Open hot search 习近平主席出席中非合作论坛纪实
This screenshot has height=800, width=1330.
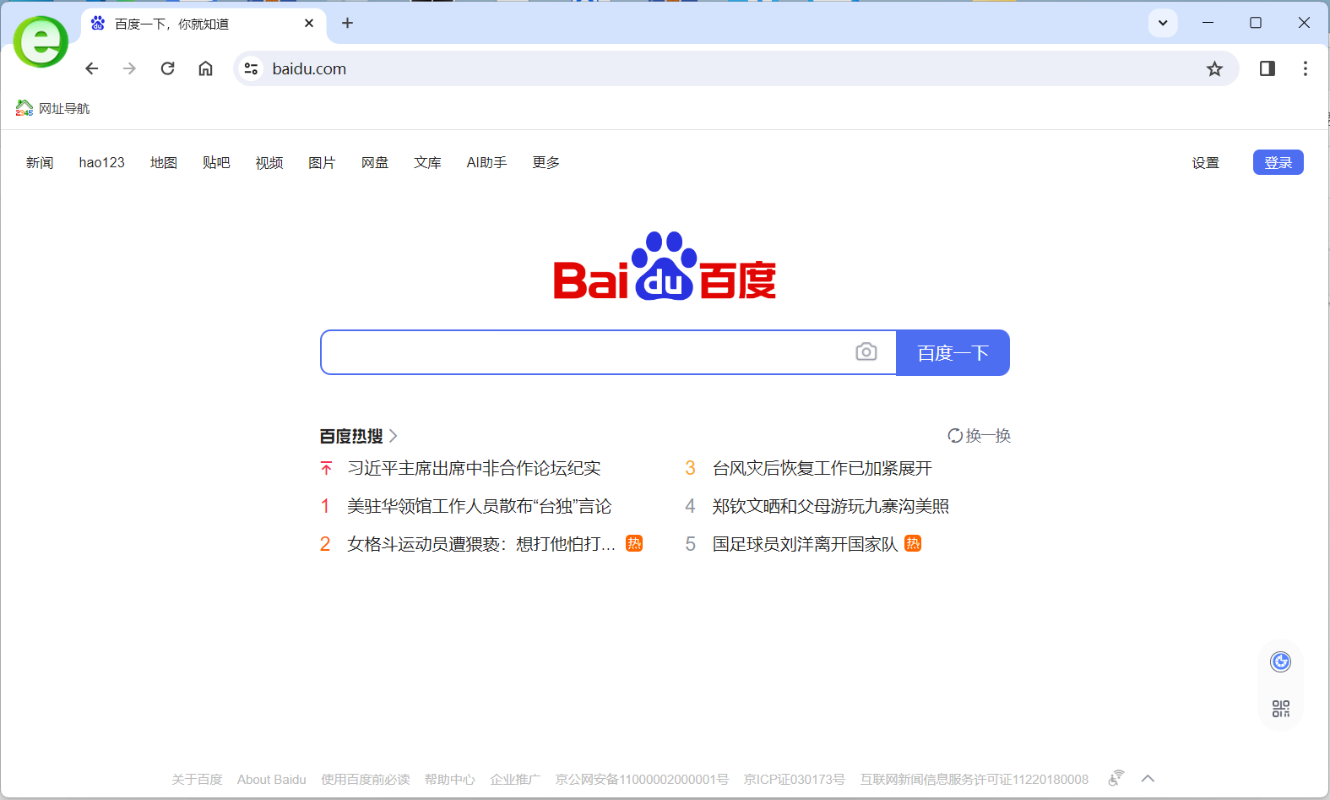click(474, 468)
